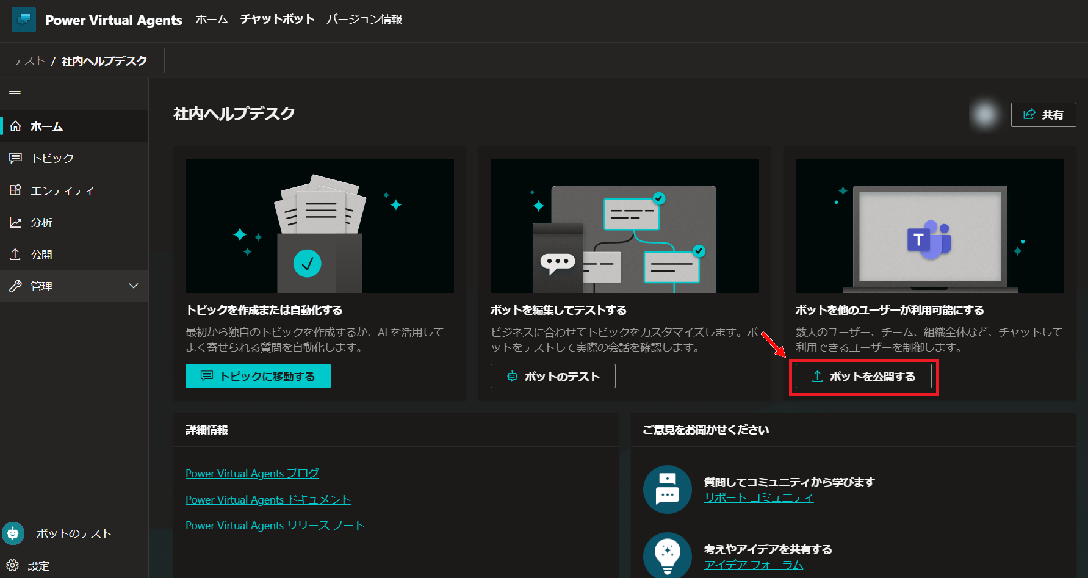Click the ボットを他のユーザーが利用可能にする heading
This screenshot has width=1088, height=578.
coord(890,310)
